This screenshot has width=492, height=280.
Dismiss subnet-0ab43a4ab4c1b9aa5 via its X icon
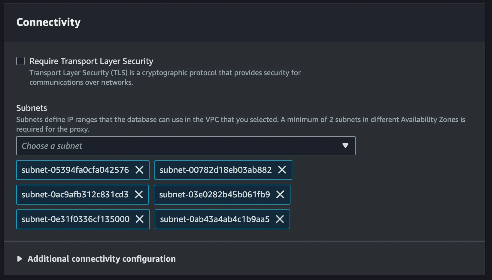pos(280,219)
